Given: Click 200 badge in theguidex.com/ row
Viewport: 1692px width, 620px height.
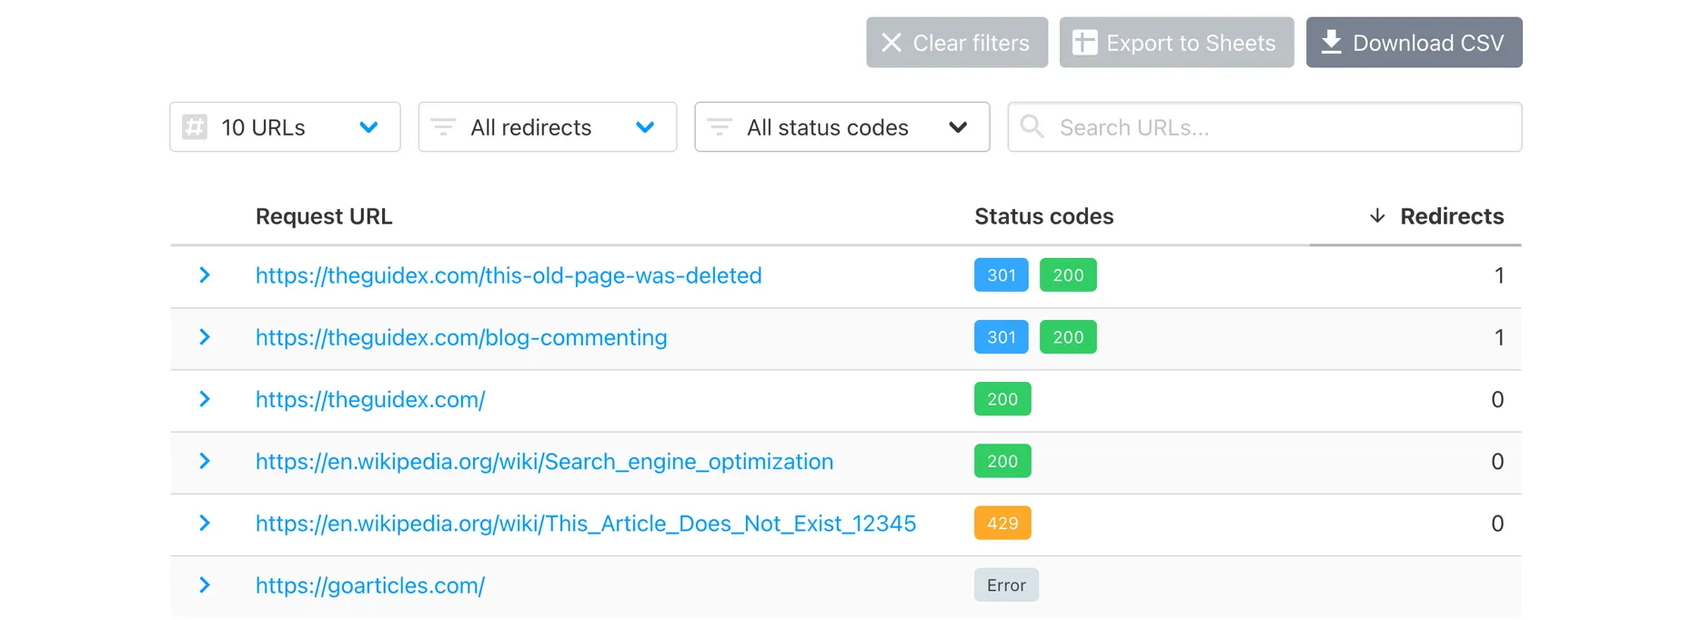Looking at the screenshot, I should click(1002, 399).
